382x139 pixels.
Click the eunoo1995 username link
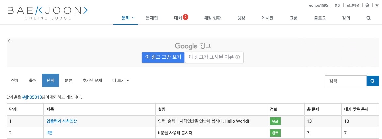pyautogui.click(x=318, y=5)
